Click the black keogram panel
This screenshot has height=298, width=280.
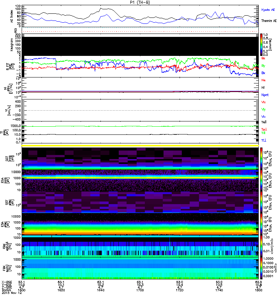pyautogui.click(x=140, y=46)
